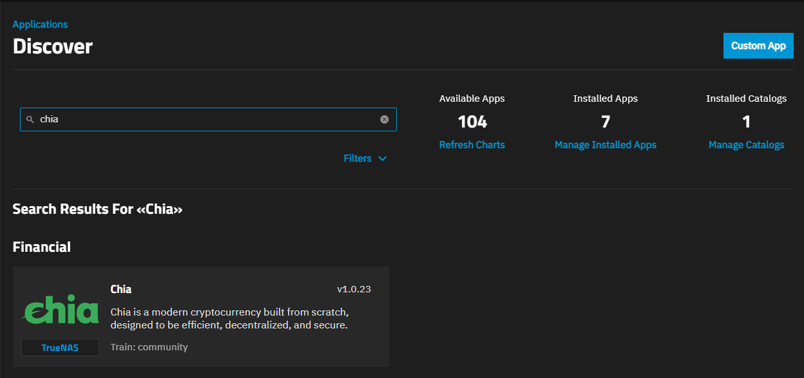The height and width of the screenshot is (378, 804).
Task: Click the Installed Apps count 7
Action: (606, 121)
